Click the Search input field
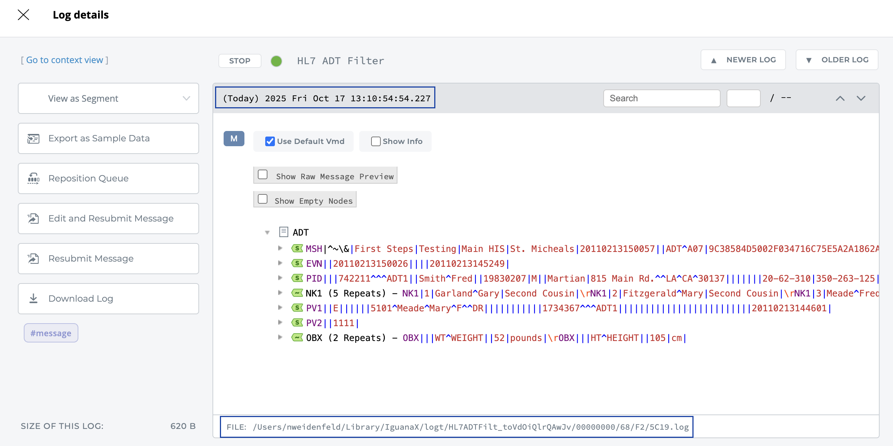 [662, 98]
